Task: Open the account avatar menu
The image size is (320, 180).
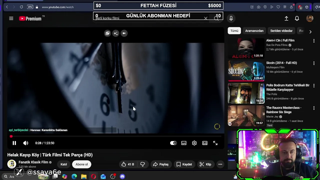Action: (x=310, y=18)
